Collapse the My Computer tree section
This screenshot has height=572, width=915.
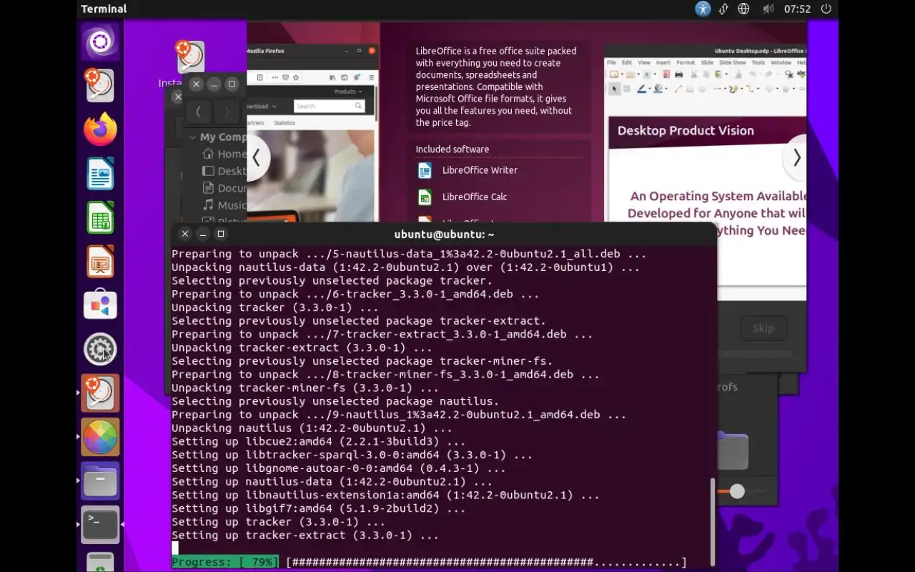[192, 137]
